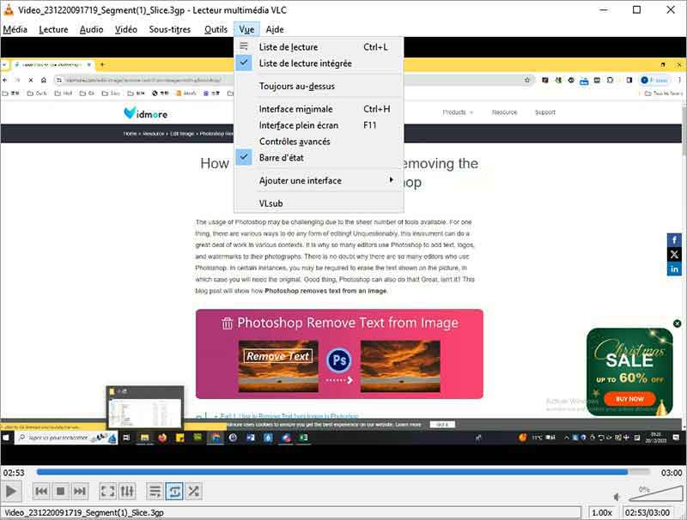This screenshot has width=687, height=520.
Task: Select Contrôles avancés in the menu
Action: [x=295, y=142]
